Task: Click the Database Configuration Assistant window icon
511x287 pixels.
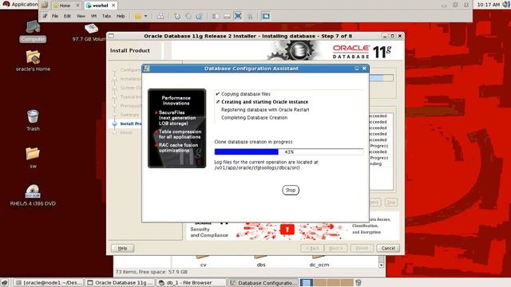Action: coord(147,69)
